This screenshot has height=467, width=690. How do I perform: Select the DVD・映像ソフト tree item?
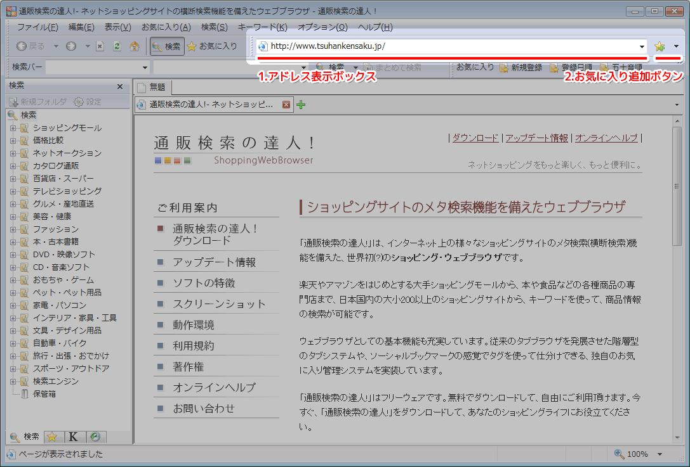coord(64,255)
